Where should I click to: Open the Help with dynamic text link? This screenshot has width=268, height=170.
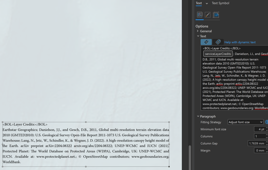[x=240, y=42]
